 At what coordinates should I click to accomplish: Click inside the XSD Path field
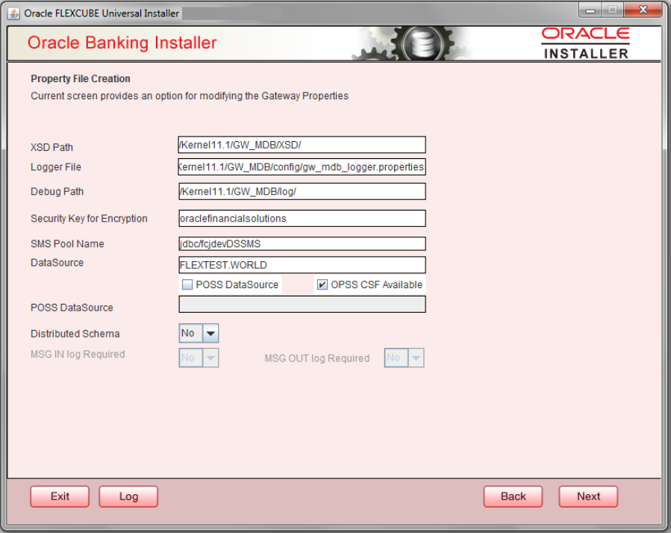click(302, 145)
